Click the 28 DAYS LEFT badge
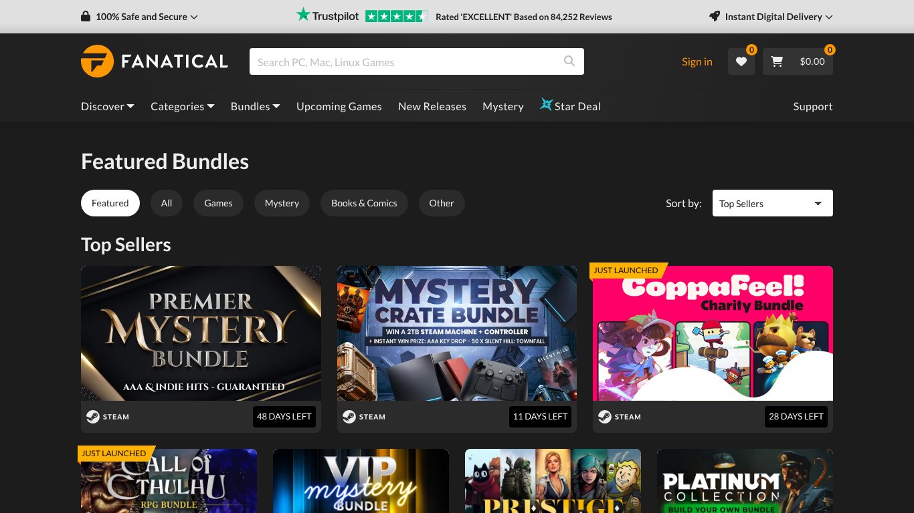The height and width of the screenshot is (513, 914). [796, 416]
